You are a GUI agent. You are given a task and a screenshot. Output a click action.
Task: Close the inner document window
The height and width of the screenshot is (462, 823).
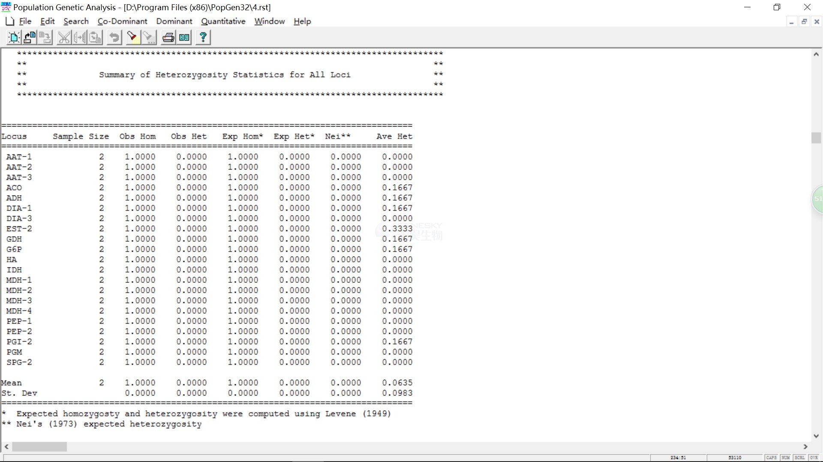tap(817, 22)
